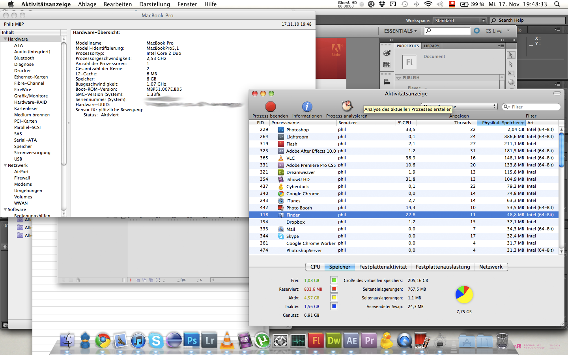Open iTunes icon in the Dock
This screenshot has height=355, width=568.
138,340
